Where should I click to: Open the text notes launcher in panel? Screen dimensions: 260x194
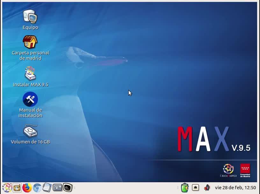pyautogui.click(x=47, y=188)
